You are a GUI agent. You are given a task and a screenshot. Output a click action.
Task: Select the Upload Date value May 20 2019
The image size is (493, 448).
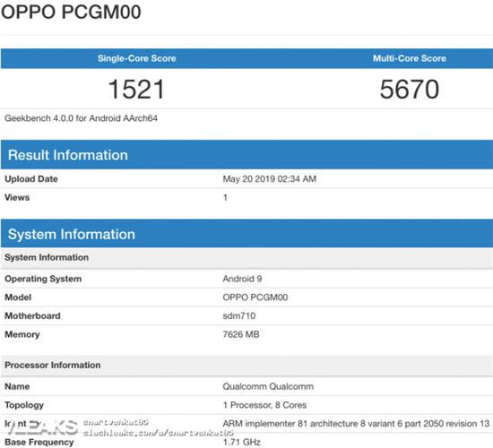tap(270, 179)
